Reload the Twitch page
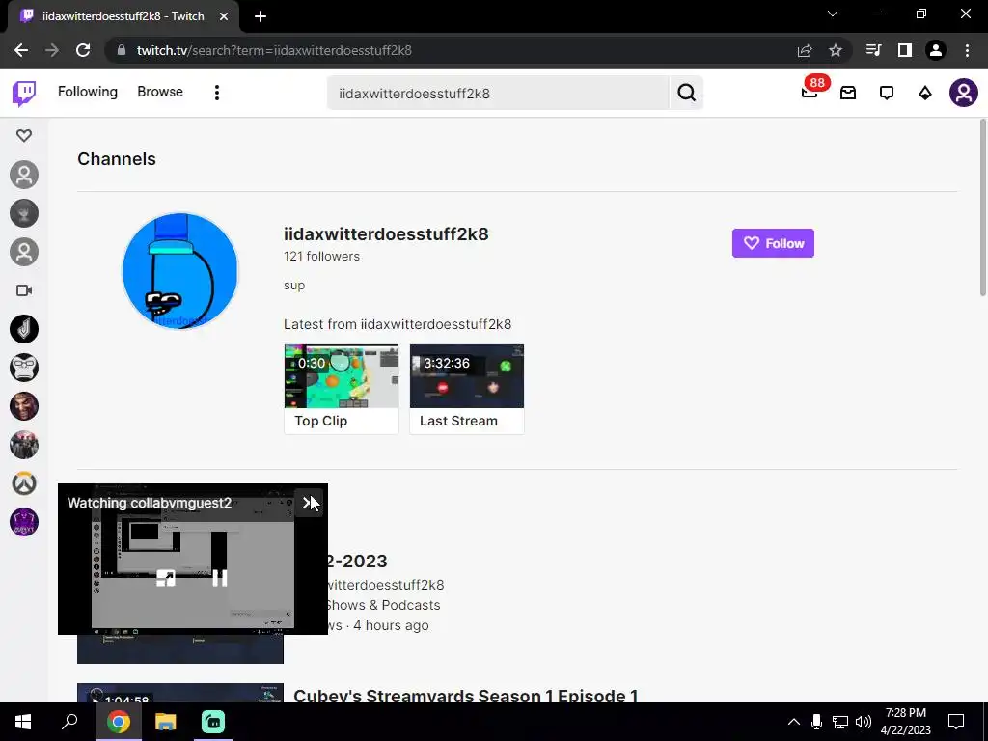 [83, 50]
